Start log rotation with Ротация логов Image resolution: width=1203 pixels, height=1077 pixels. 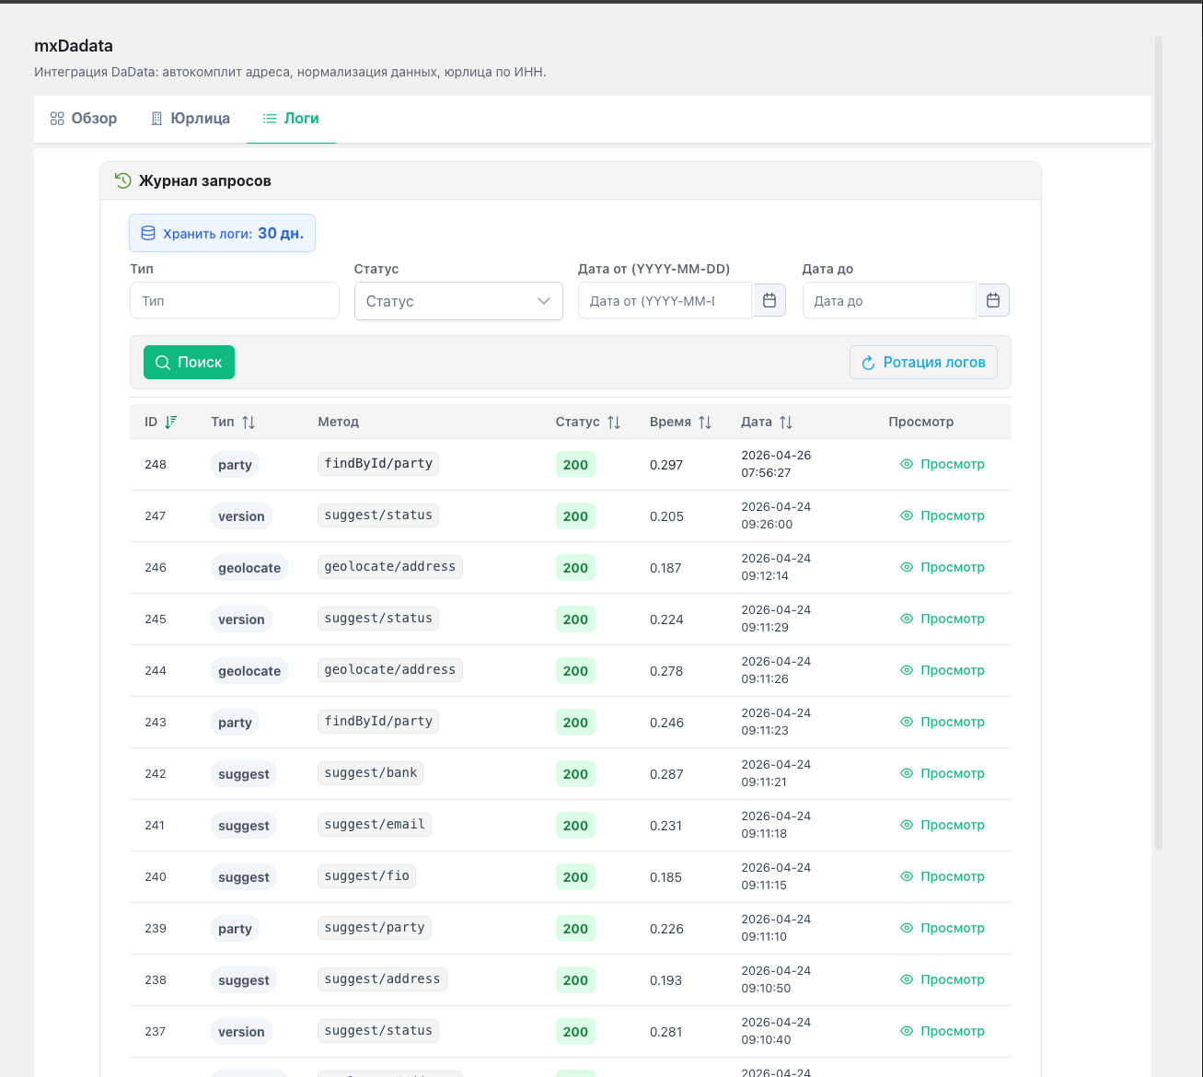click(923, 363)
